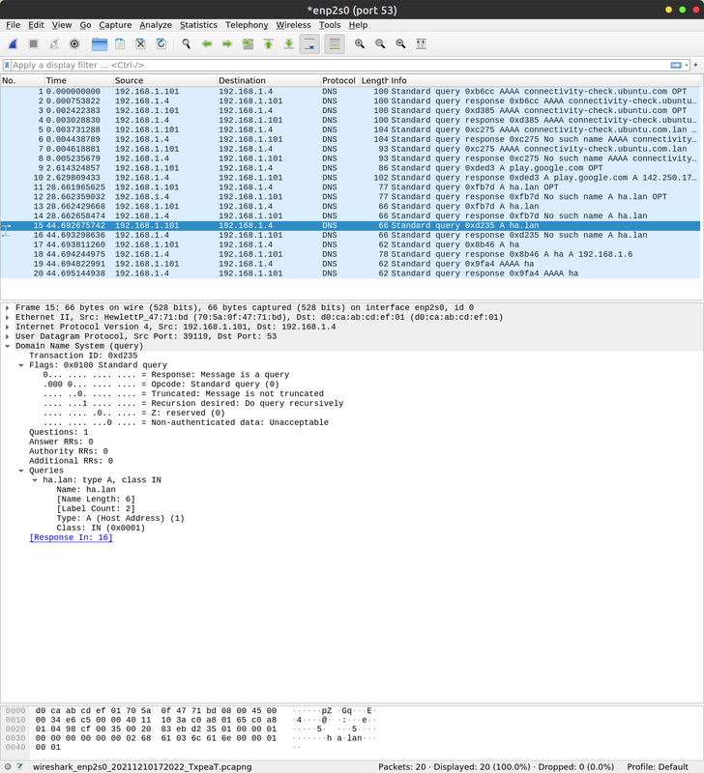Jump to the first packet
Screen dimensions: 704x773
click(269, 43)
